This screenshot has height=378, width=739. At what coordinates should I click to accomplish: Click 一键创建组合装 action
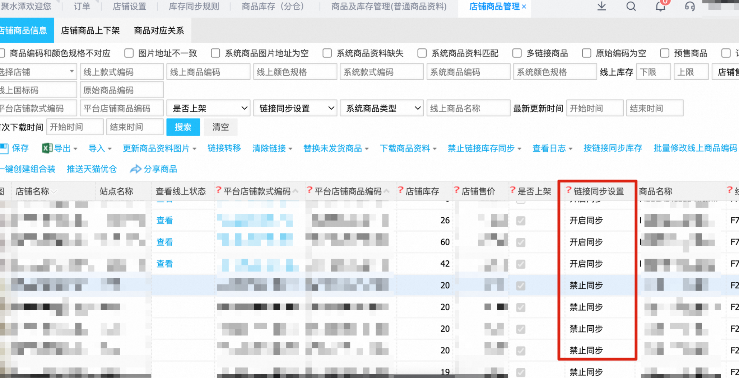coord(28,169)
